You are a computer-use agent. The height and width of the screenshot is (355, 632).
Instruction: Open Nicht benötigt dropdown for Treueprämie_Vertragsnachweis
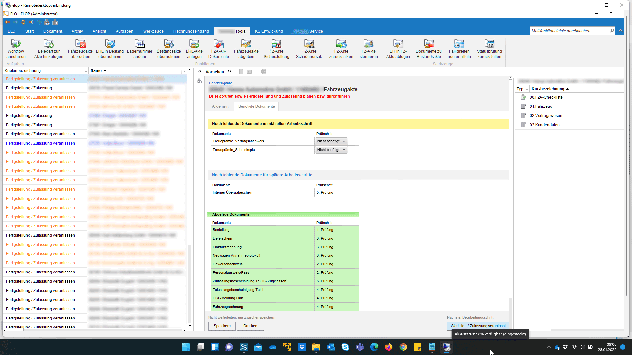[x=331, y=141]
